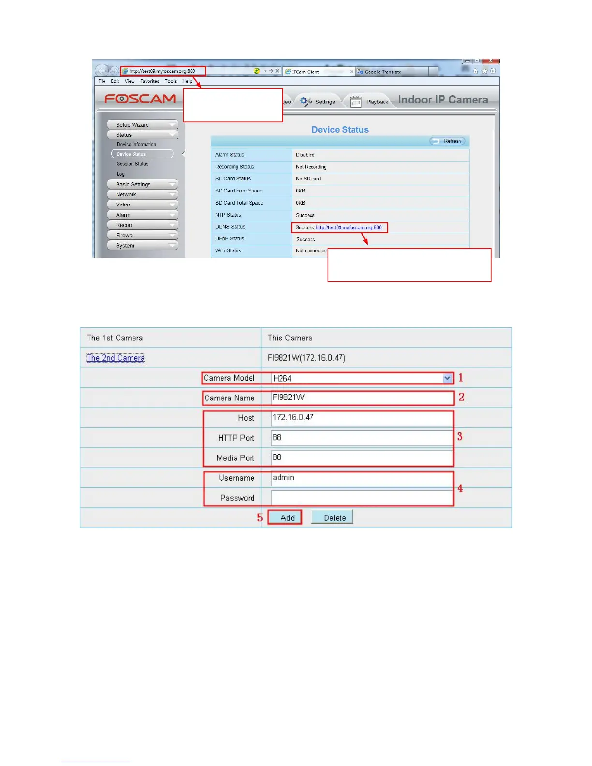Click the 'NTP Status' row label
The image size is (592, 766).
(228, 215)
